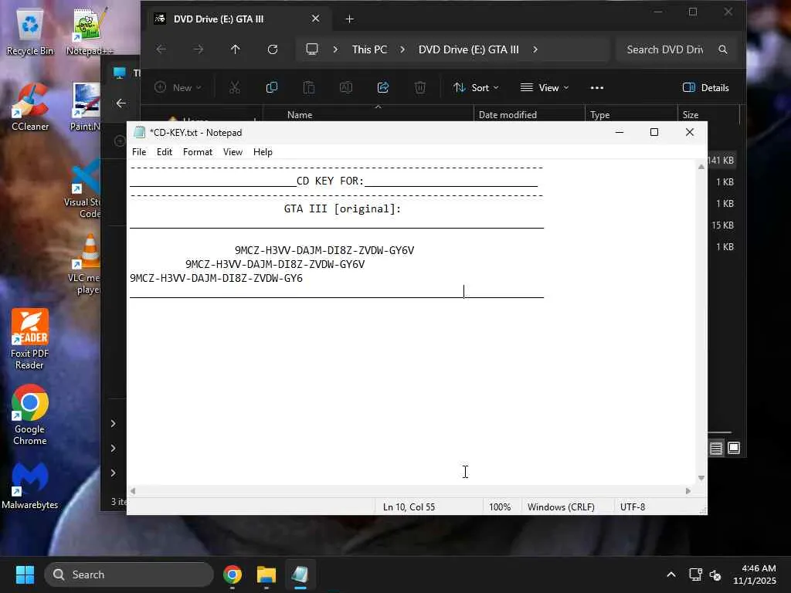Viewport: 791px width, 593px height.
Task: Select the DVD Drive (E:) GTA III tab
Action: 237,19
